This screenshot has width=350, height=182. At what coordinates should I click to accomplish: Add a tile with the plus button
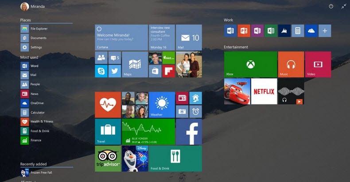[325, 30]
